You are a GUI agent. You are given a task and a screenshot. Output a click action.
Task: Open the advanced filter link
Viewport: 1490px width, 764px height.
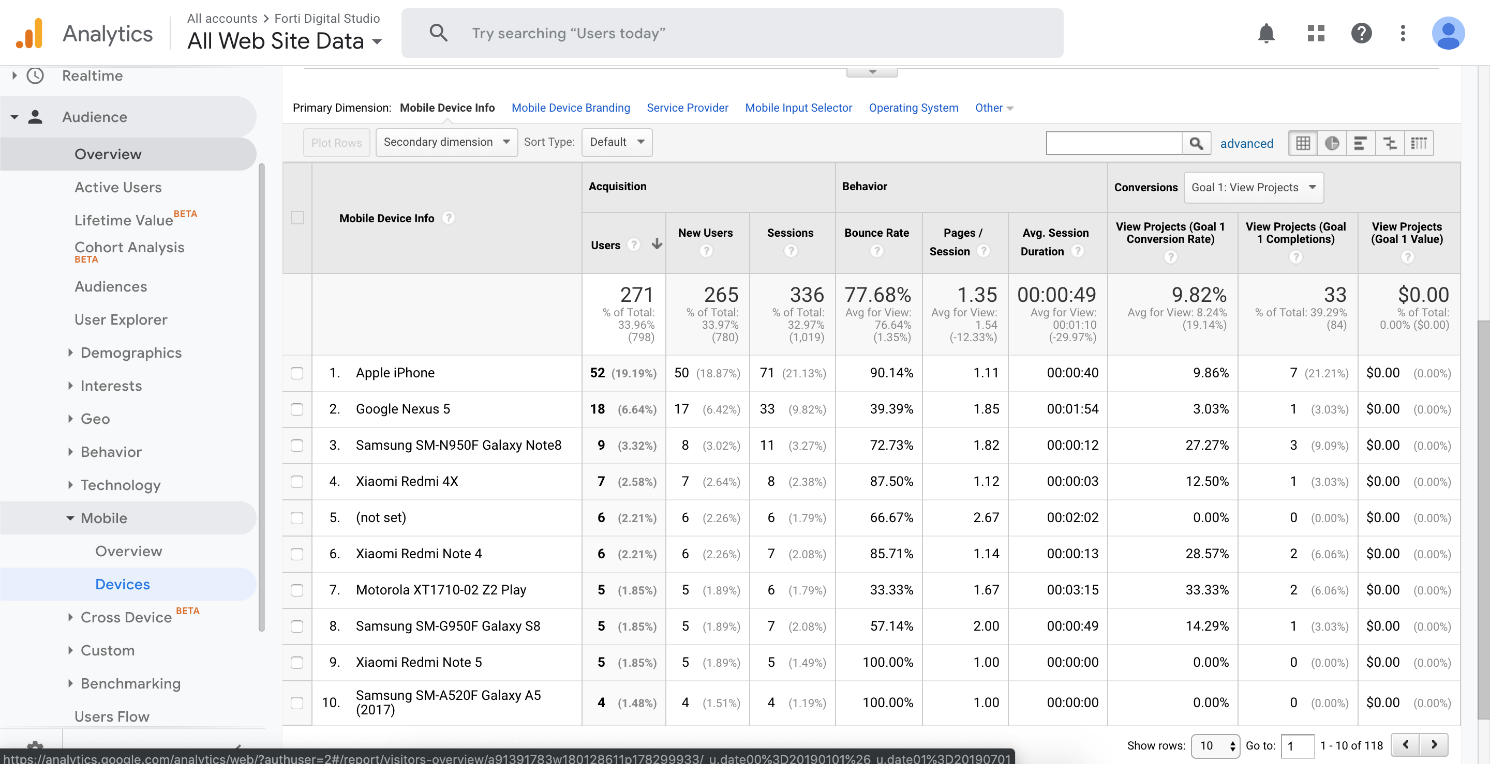click(1246, 143)
